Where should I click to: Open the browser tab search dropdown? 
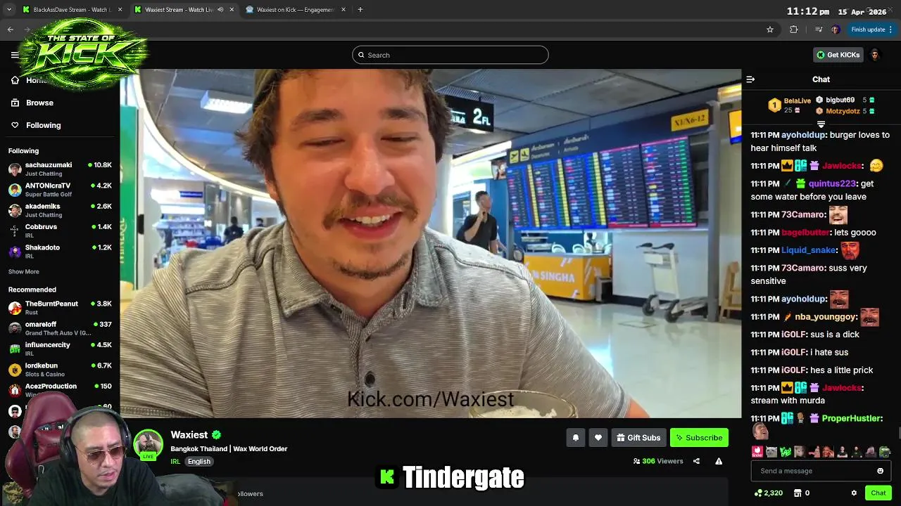pyautogui.click(x=8, y=10)
